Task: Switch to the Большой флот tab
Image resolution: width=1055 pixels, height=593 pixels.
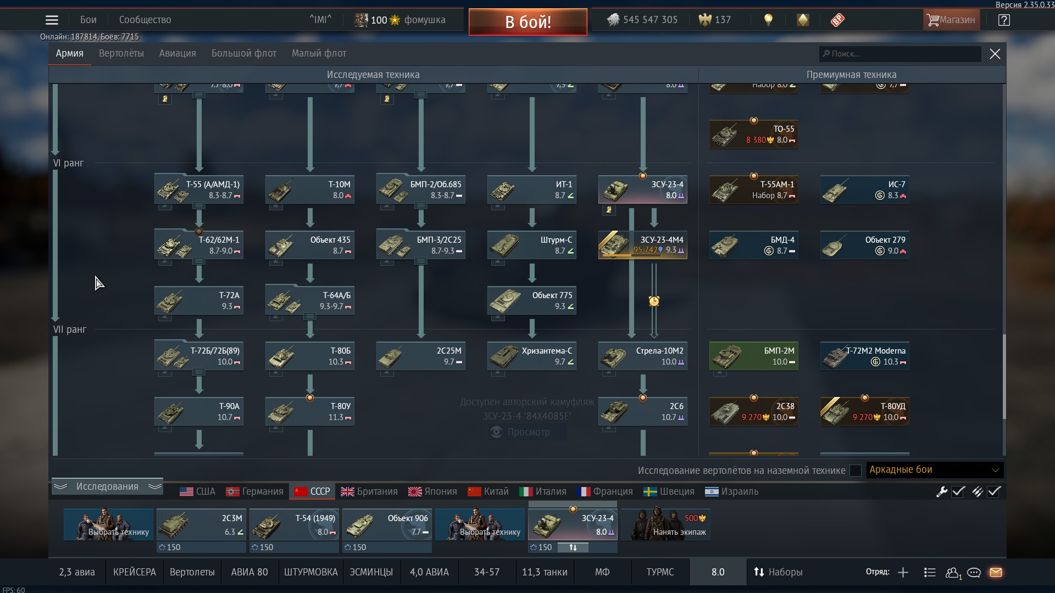Action: click(x=244, y=53)
